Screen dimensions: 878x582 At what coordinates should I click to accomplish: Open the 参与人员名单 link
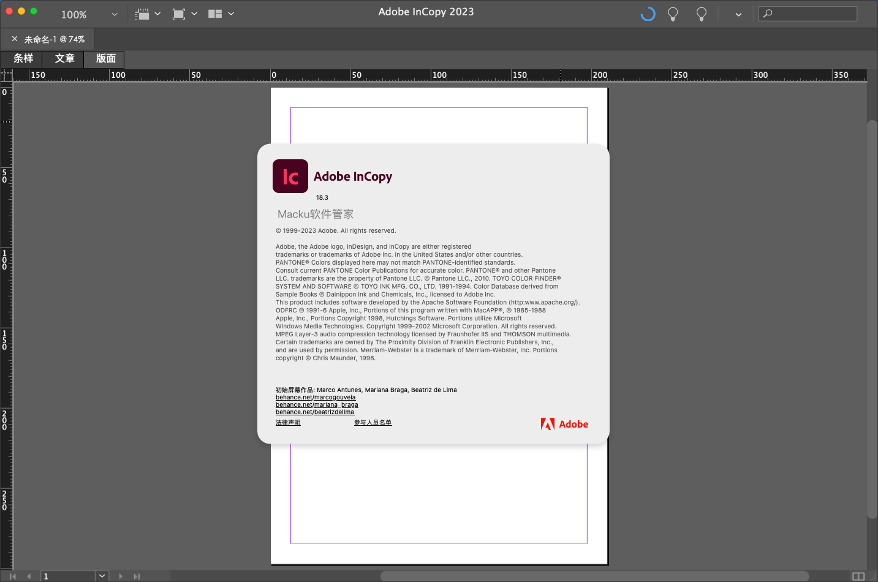[x=373, y=423]
